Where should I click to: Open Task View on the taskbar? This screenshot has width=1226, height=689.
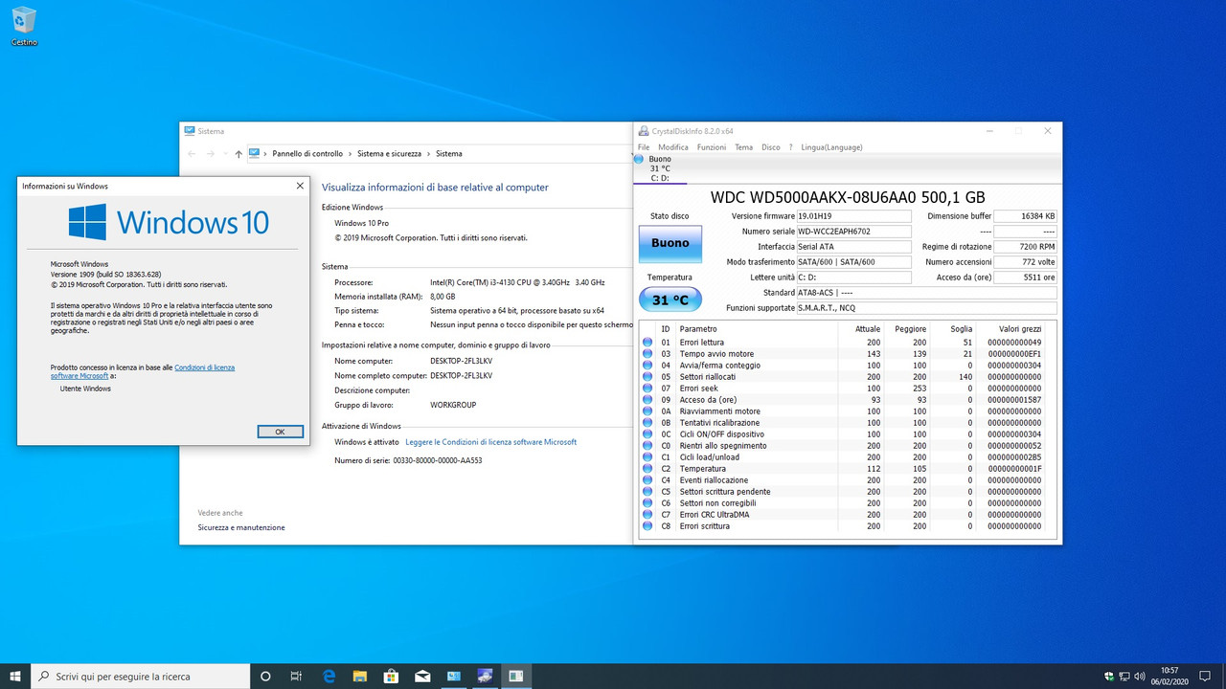click(x=297, y=676)
